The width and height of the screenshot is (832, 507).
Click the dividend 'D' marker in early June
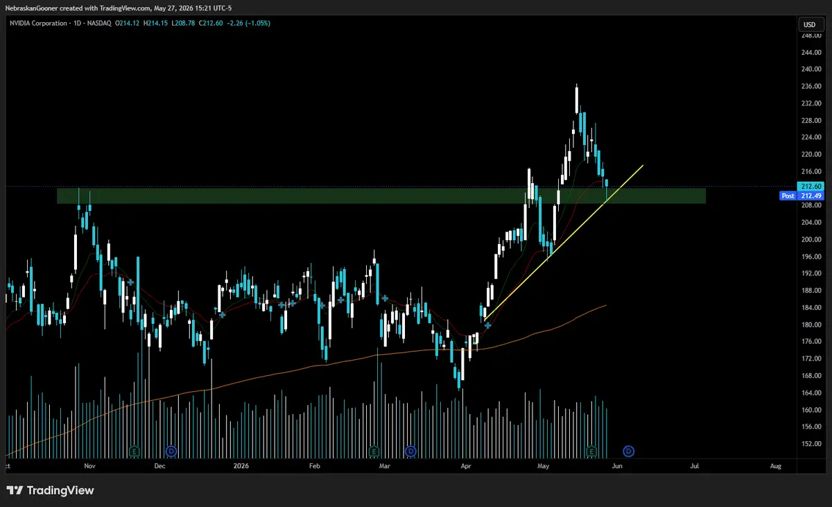click(628, 452)
